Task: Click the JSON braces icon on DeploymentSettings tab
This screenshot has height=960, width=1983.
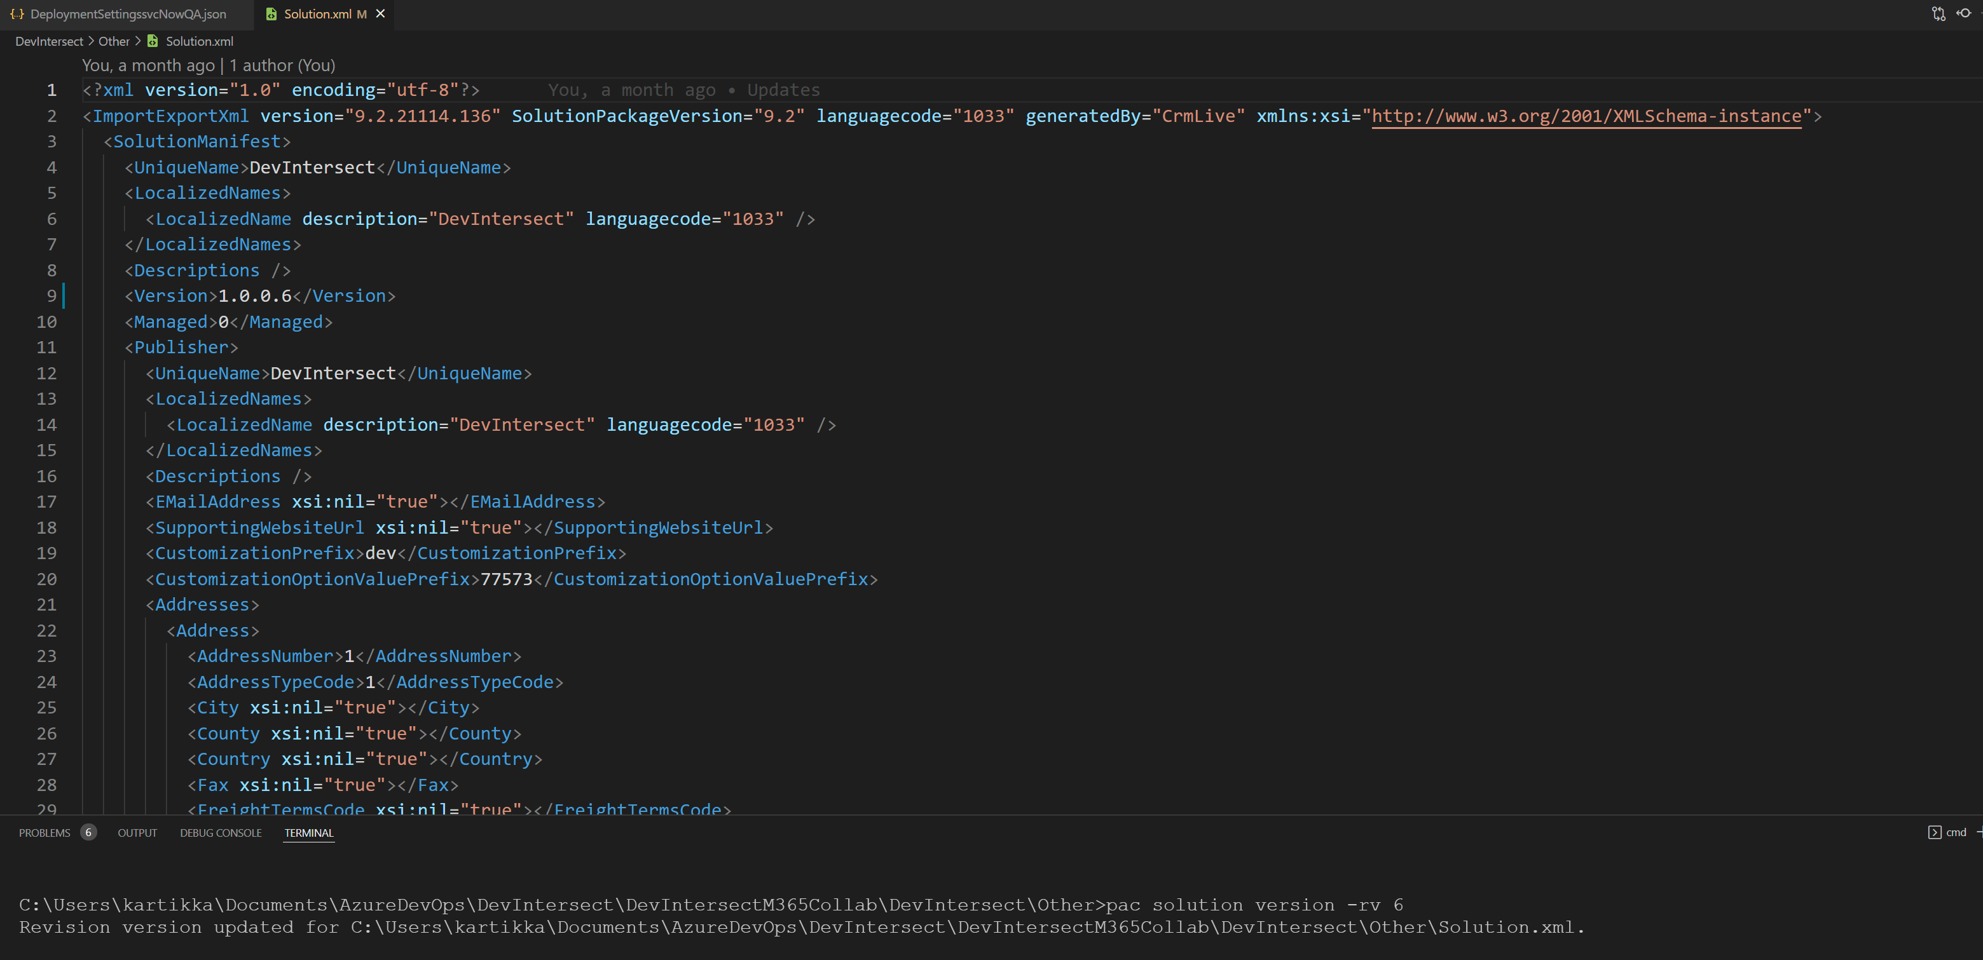Action: tap(17, 14)
